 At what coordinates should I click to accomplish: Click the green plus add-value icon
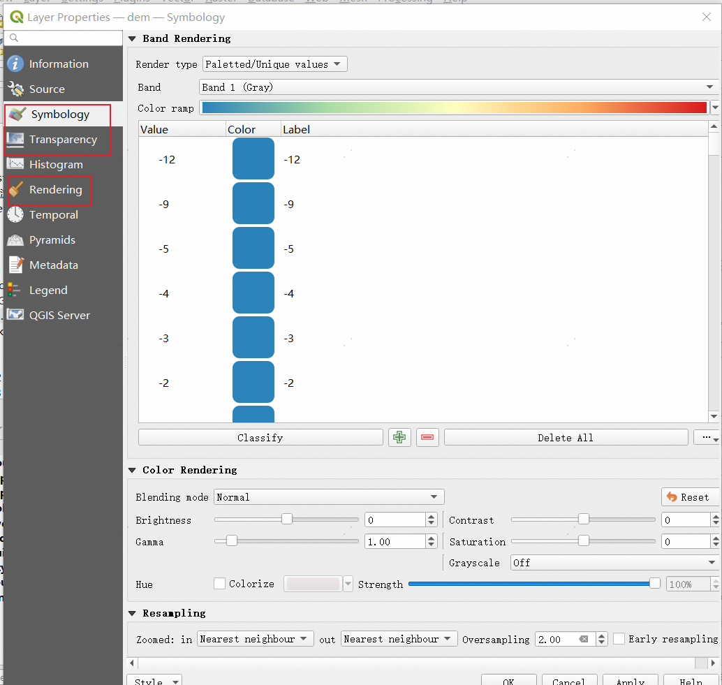tap(399, 438)
